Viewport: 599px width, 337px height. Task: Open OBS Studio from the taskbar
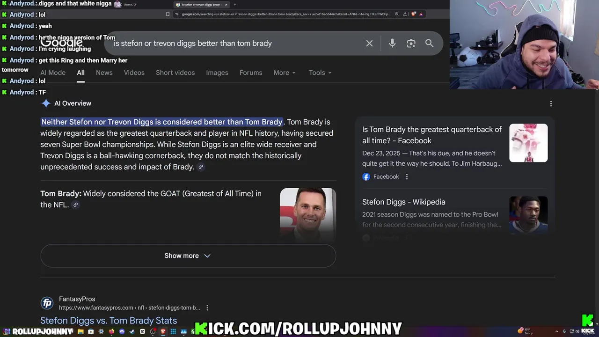pos(153,331)
